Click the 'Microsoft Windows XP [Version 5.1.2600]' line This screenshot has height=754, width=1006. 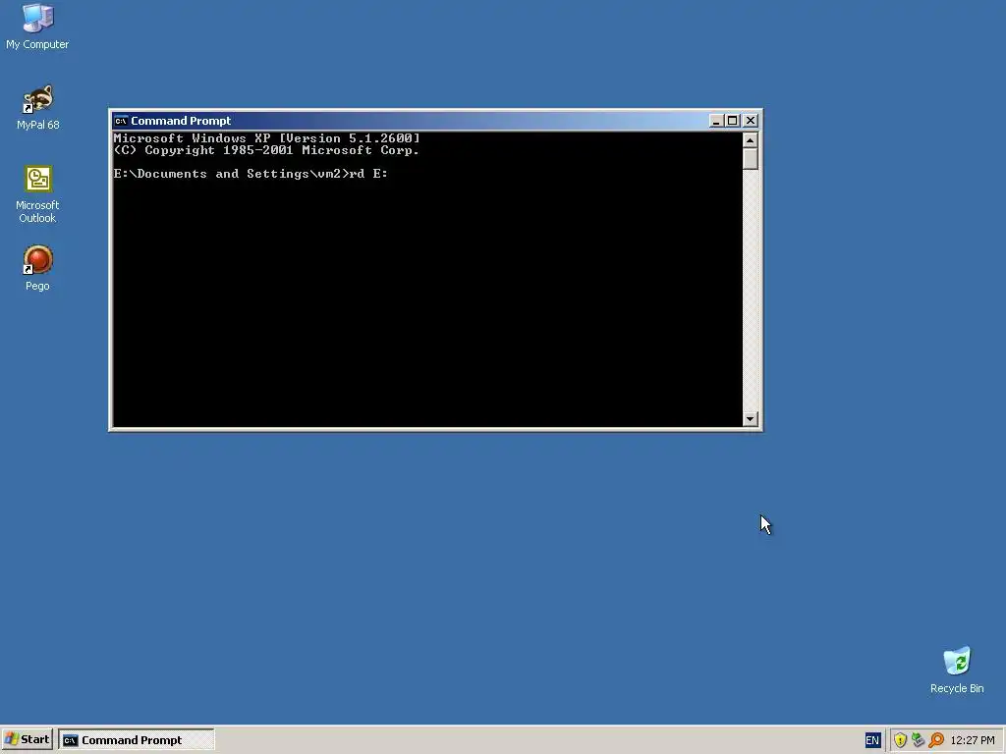[266, 137]
